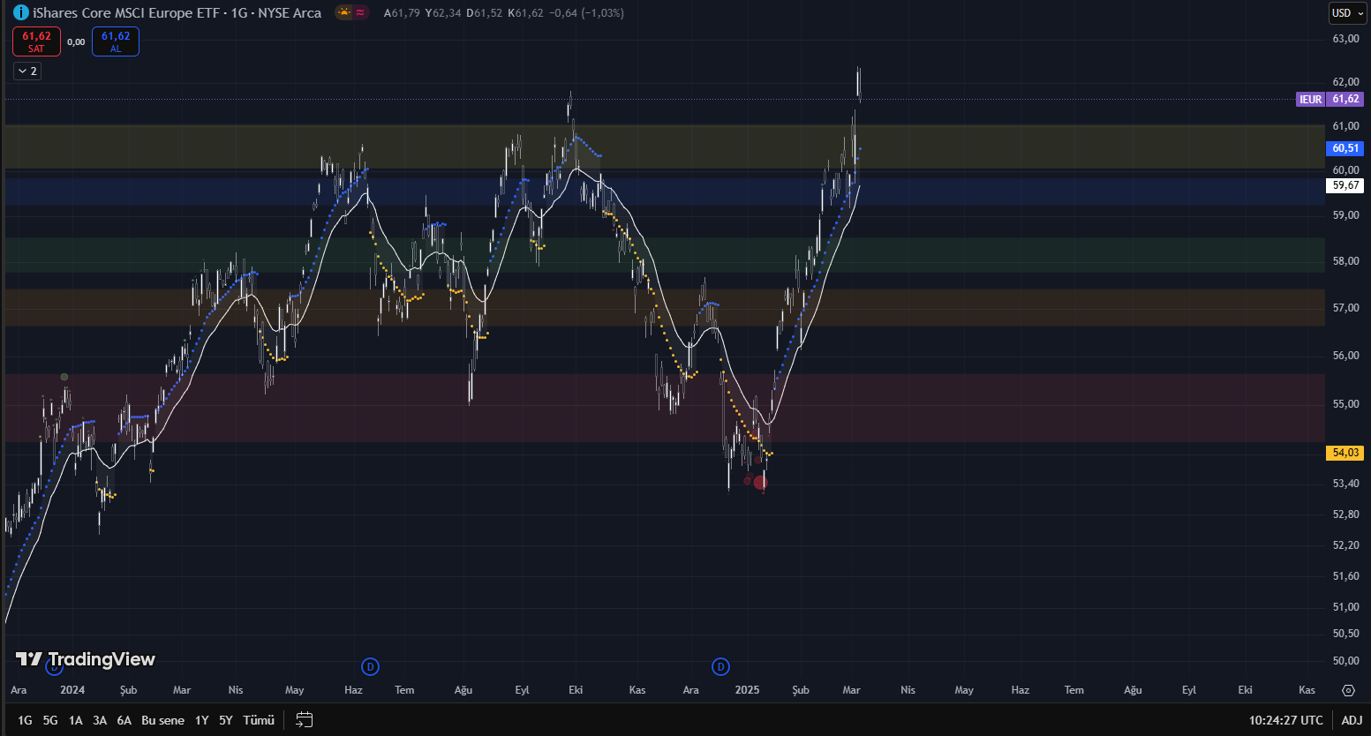Select the 1G time range
This screenshot has width=1371, height=736.
(x=25, y=720)
